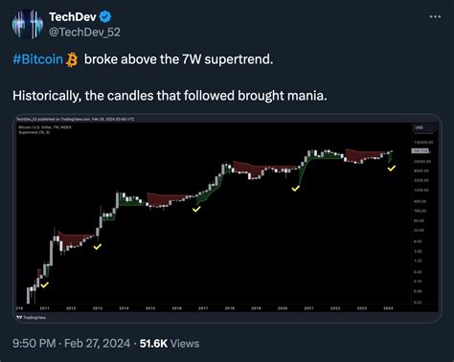Open the Bitcoin supertrend chart image

(229, 218)
